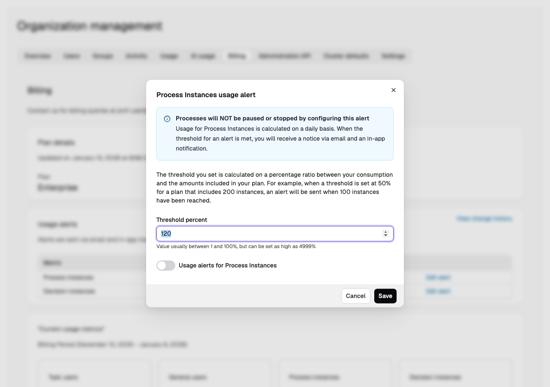Decrease threshold with the stepper down arrow
Viewport: 550px width, 387px height.
click(x=385, y=235)
